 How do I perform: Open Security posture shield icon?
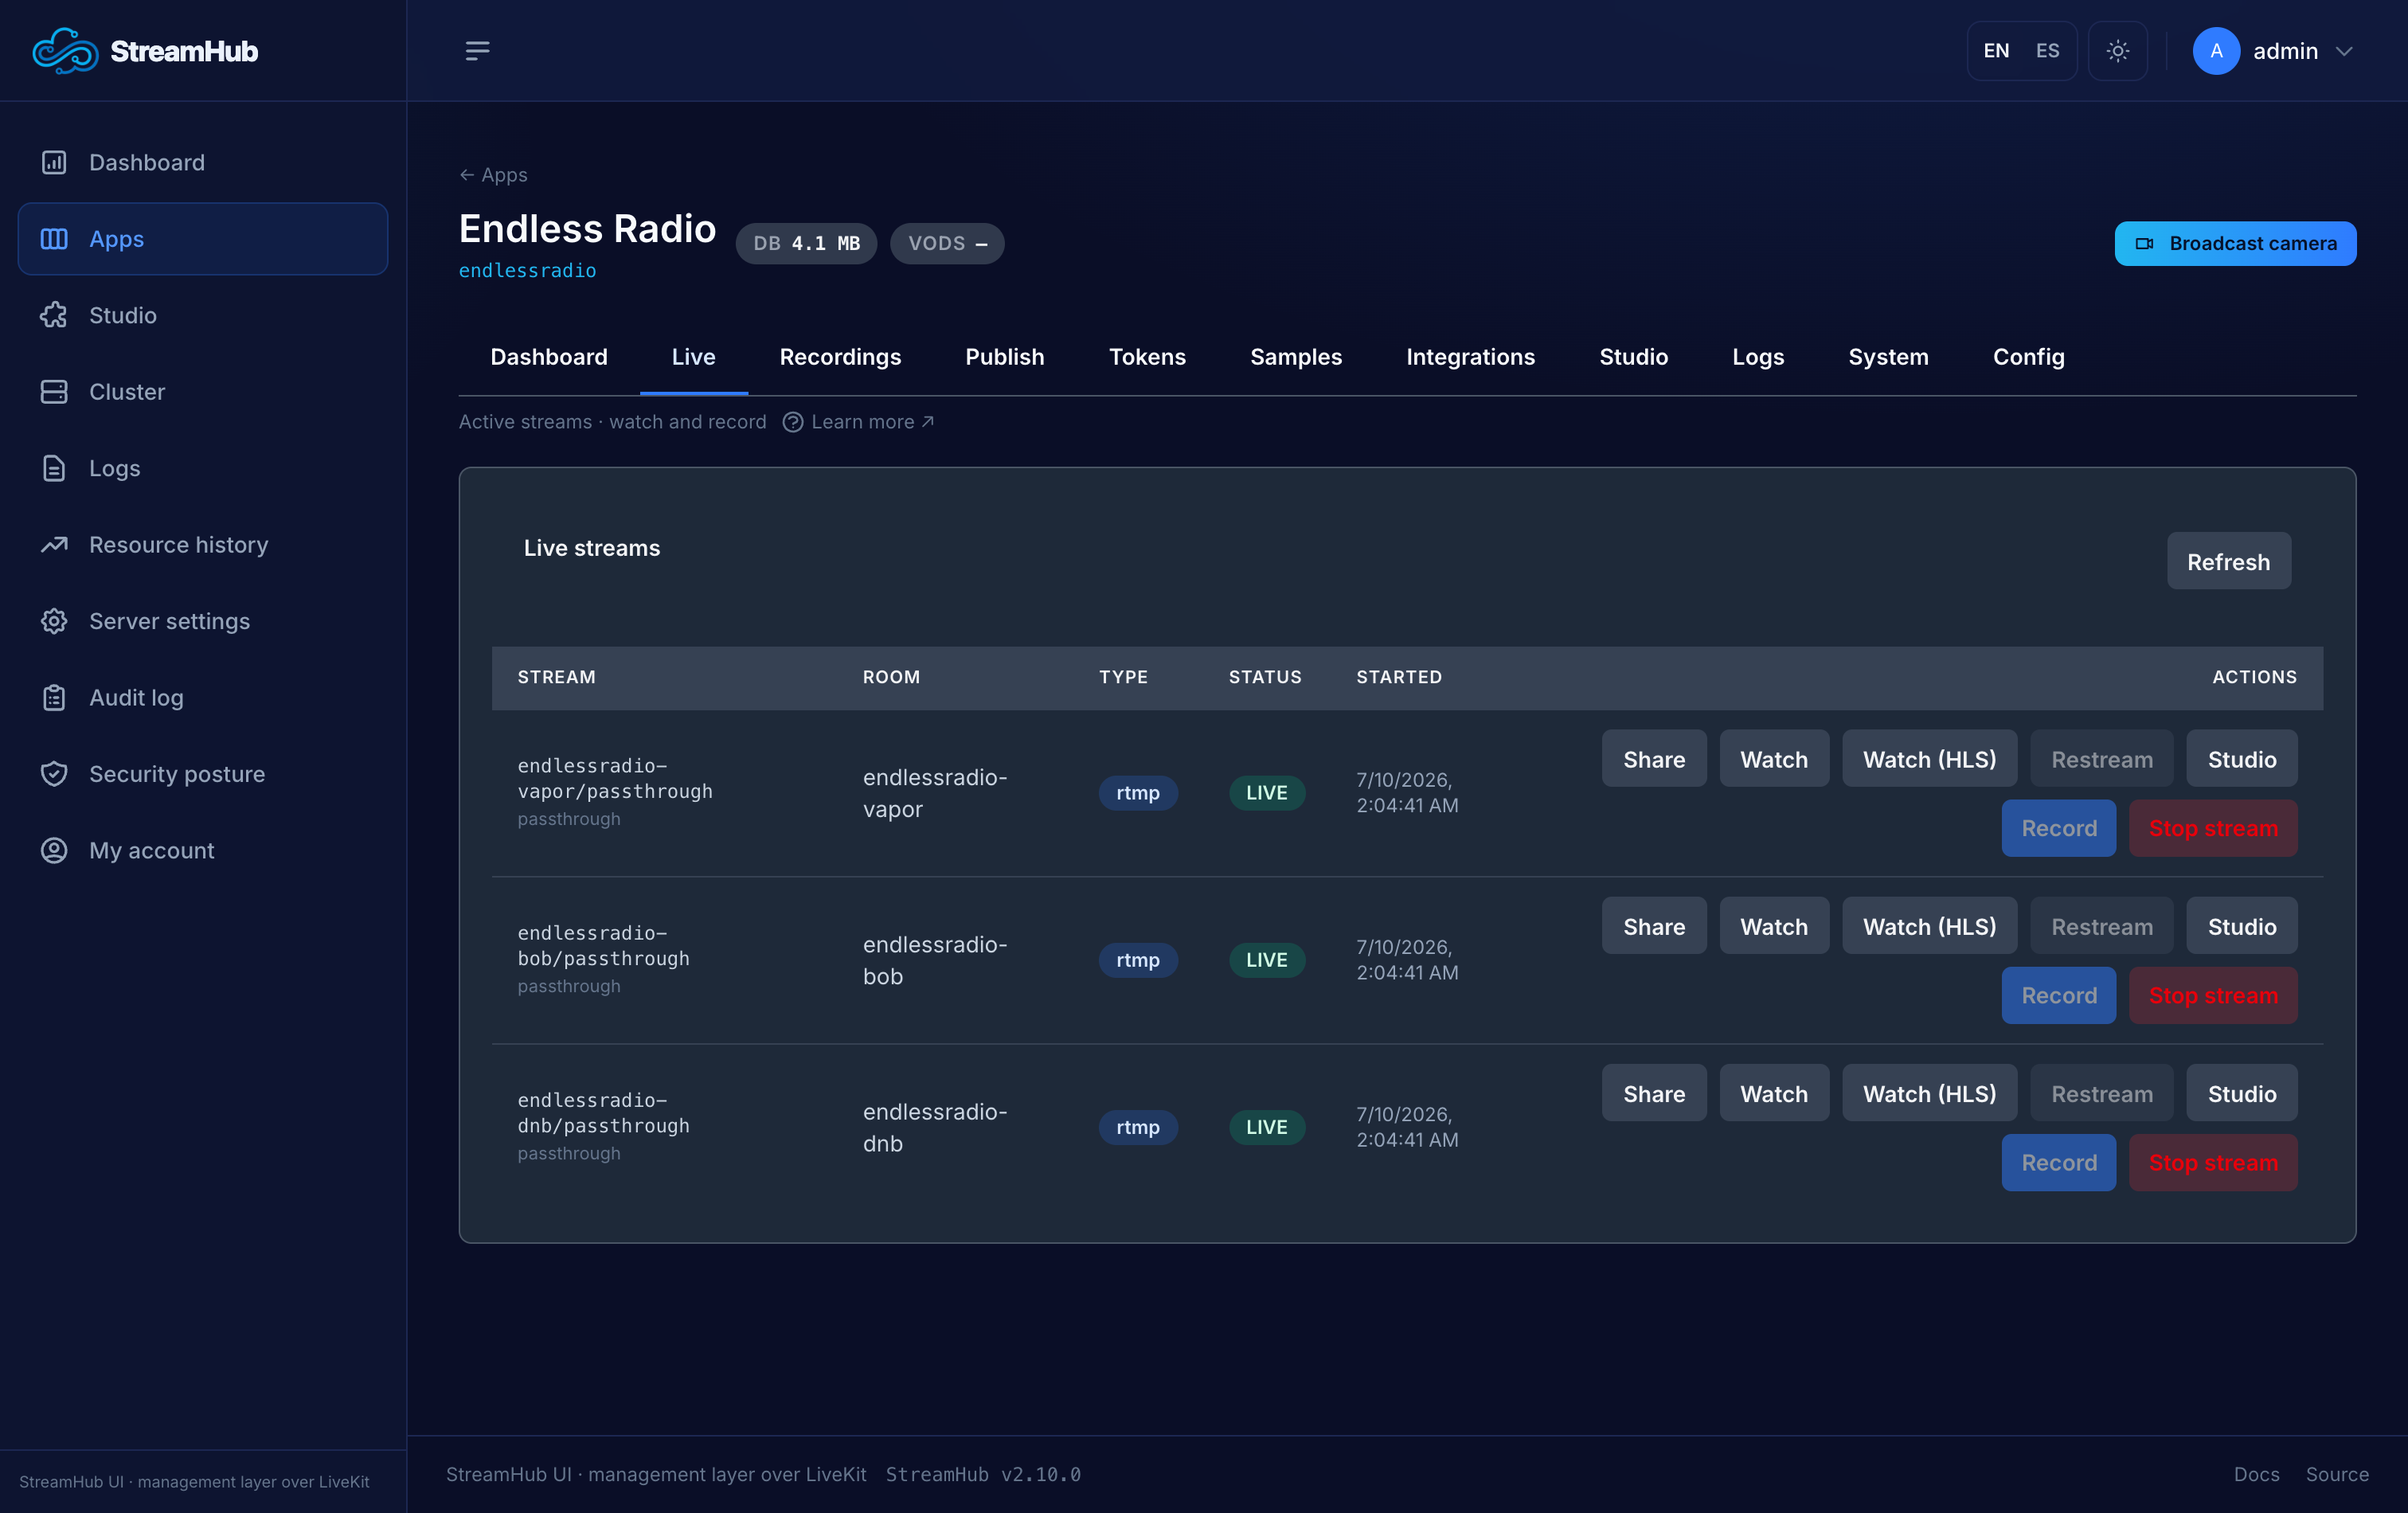(x=54, y=774)
